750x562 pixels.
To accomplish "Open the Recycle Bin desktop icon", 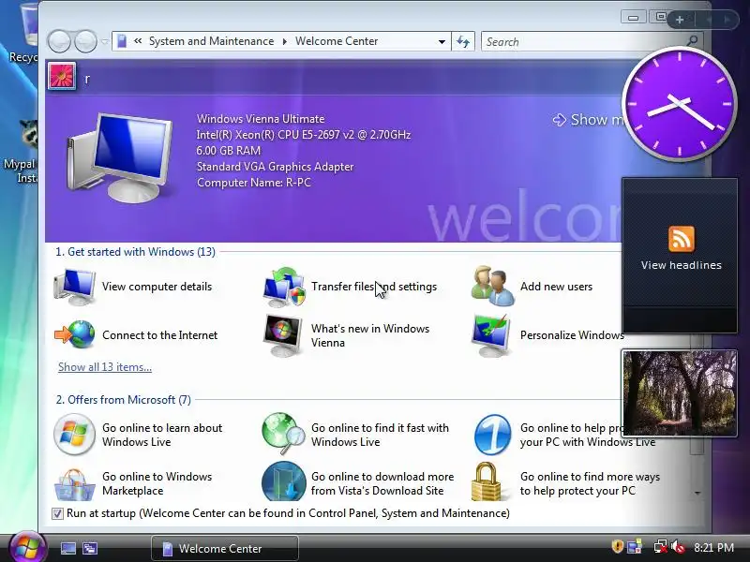I will (x=24, y=34).
